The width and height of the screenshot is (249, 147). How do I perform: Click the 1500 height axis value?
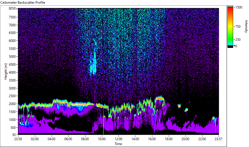[x=12, y=112]
